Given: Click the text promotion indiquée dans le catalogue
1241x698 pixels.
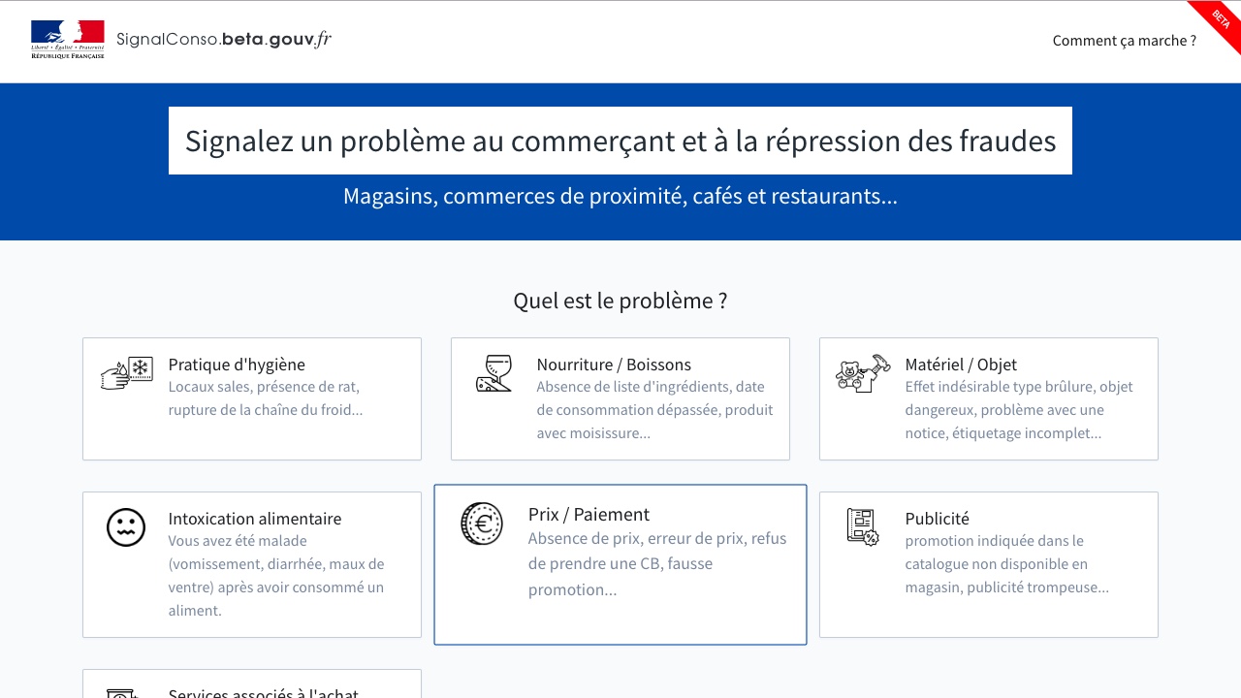Looking at the screenshot, I should coord(1007,564).
